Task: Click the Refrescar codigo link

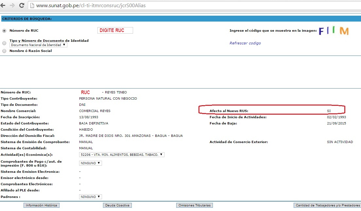Action: point(245,43)
